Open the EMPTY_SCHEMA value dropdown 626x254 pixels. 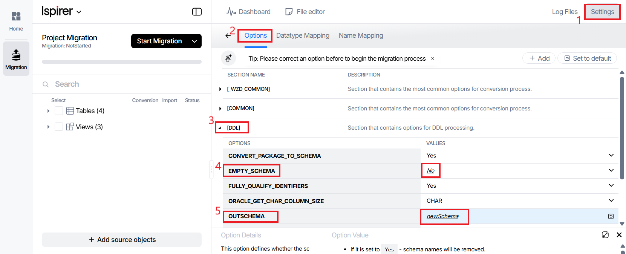pos(611,171)
